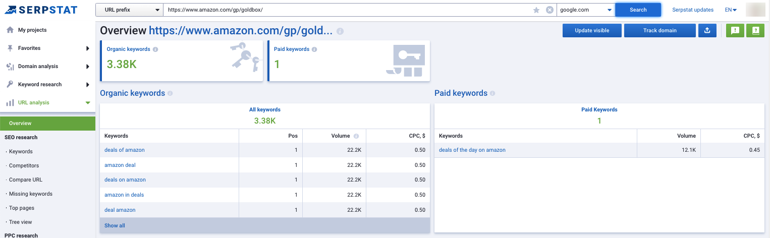Click info icon next to Paid keywords heading
The height and width of the screenshot is (238, 770).
492,93
